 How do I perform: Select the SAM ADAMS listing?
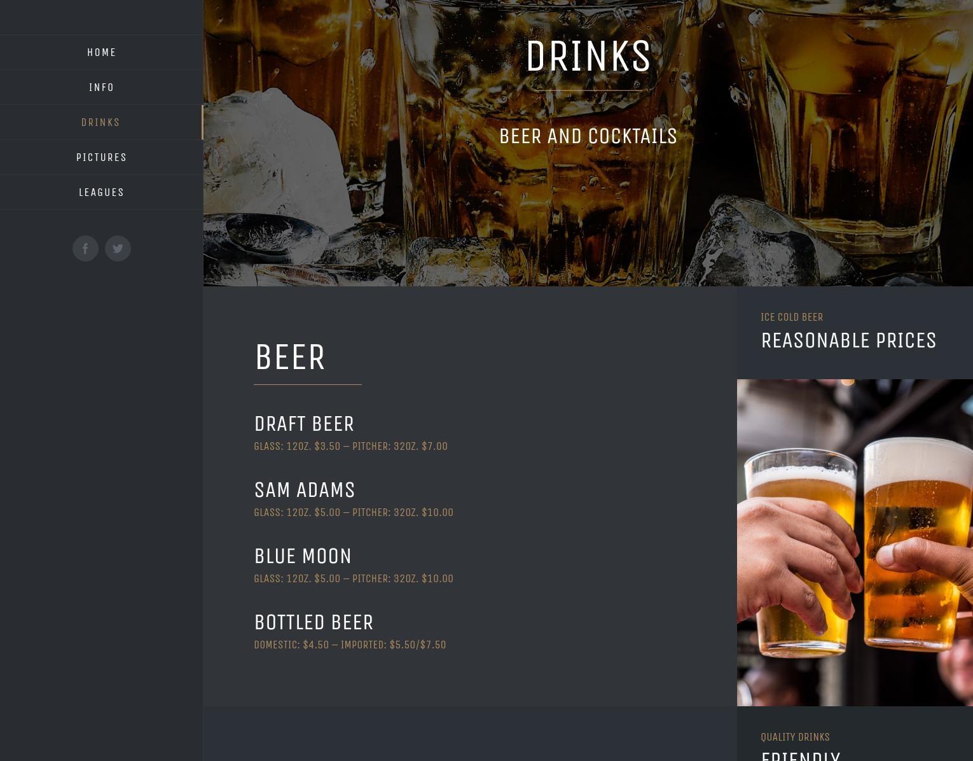[305, 489]
